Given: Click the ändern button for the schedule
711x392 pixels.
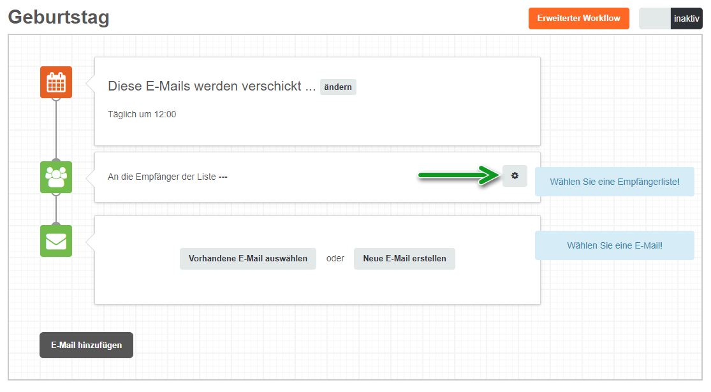Looking at the screenshot, I should [338, 87].
